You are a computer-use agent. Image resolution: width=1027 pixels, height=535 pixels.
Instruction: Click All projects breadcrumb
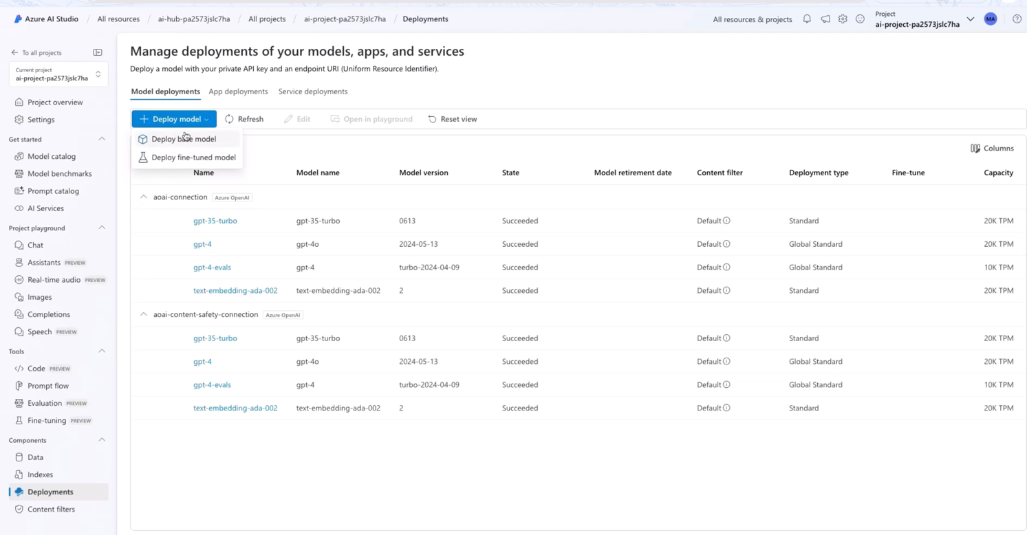pyautogui.click(x=267, y=19)
